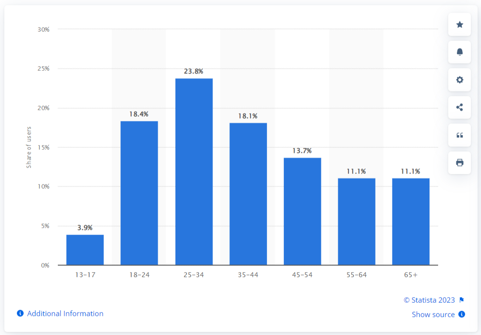Click the info icon beside Show source
Image resolution: width=481 pixels, height=335 pixels.
461,314
